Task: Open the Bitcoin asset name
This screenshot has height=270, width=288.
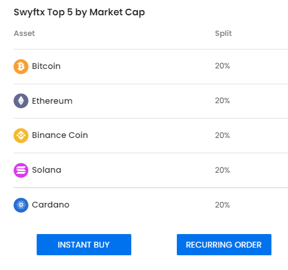Action: tap(46, 66)
